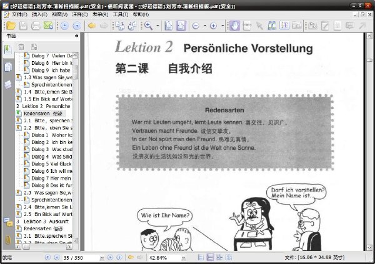Click the document vertical scrollbar thumb
This screenshot has width=375, height=264.
pyautogui.click(x=369, y=60)
